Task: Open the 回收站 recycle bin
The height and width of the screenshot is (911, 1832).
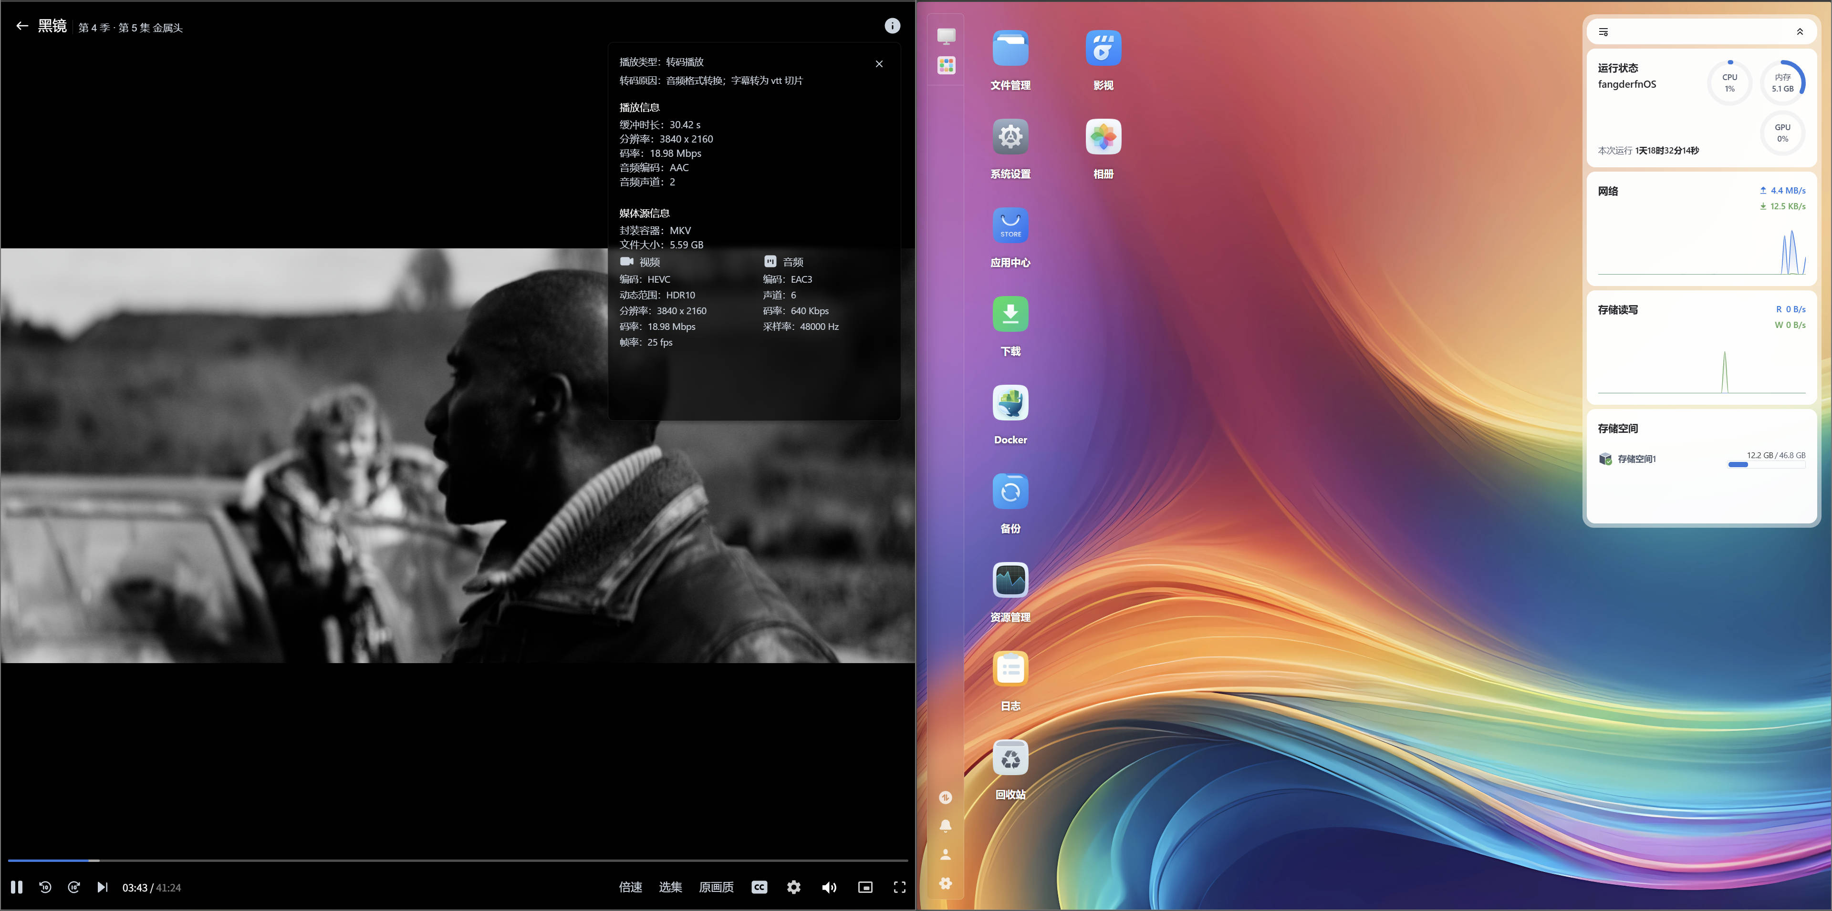Action: click(x=1010, y=757)
